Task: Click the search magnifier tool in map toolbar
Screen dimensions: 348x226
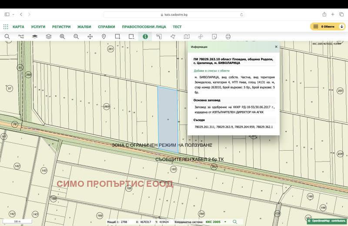Action: click(7, 37)
